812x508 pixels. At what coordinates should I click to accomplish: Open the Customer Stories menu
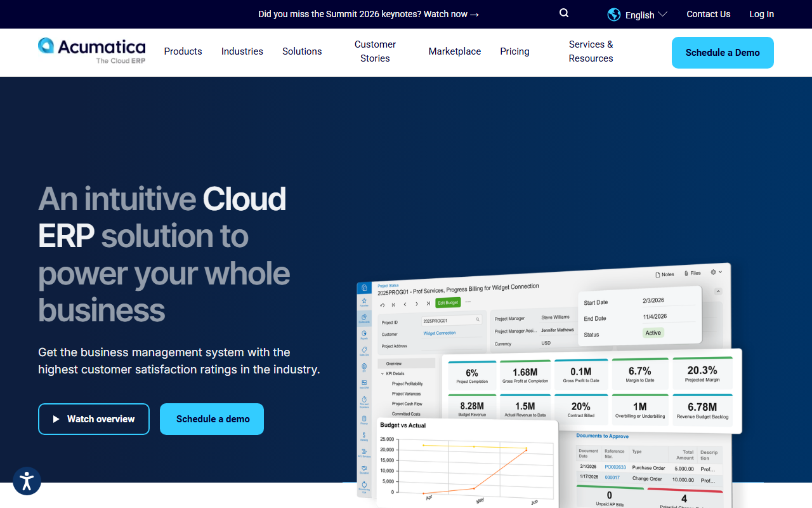[x=375, y=51]
